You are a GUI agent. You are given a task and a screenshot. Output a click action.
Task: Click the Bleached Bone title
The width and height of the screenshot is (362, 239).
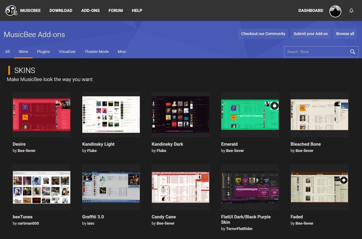(306, 144)
